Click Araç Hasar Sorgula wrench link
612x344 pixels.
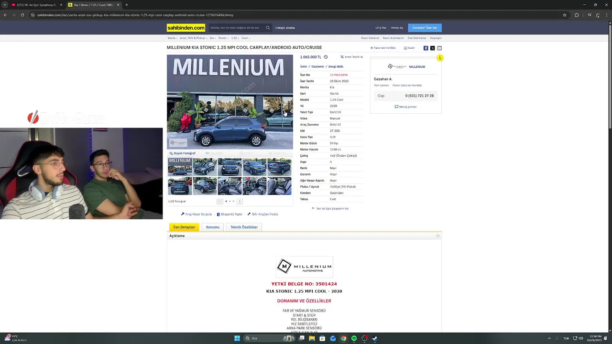pyautogui.click(x=197, y=214)
